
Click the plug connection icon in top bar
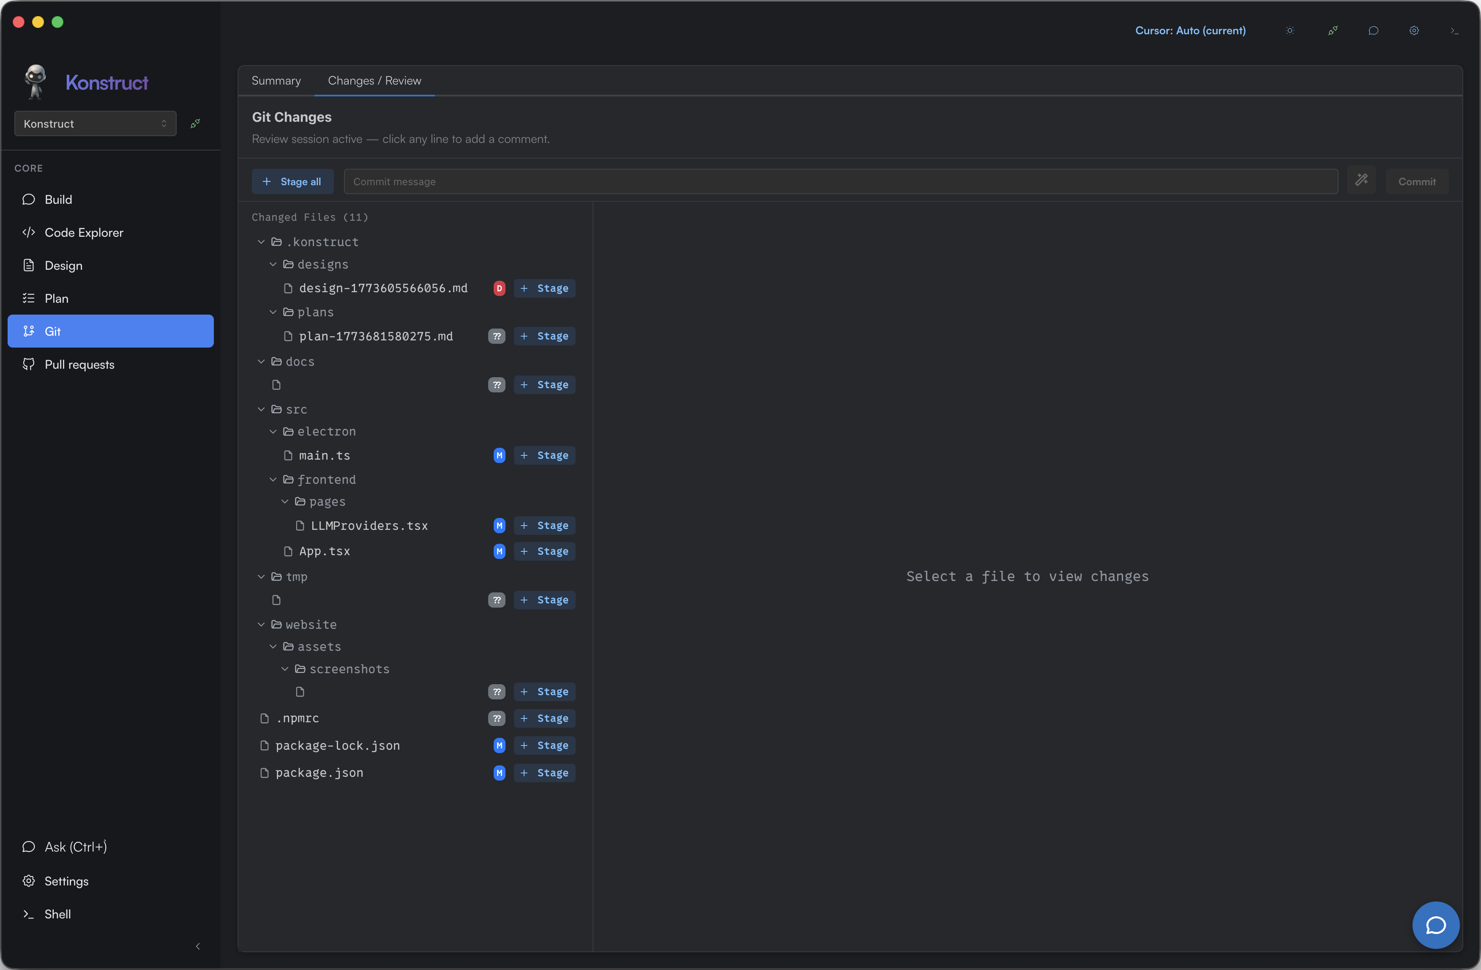coord(1332,30)
